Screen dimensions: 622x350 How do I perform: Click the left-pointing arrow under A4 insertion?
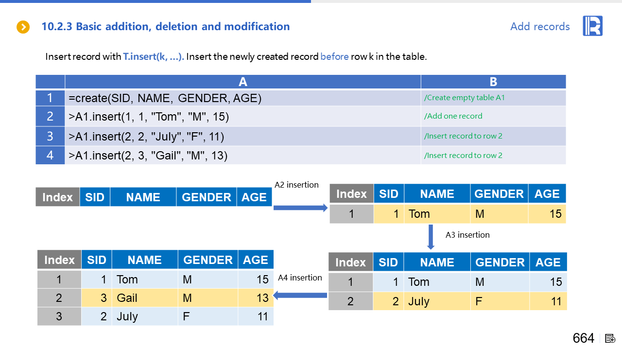tap(300, 295)
